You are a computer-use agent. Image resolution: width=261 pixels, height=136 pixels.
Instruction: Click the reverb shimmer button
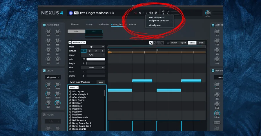pyautogui.click(x=217, y=123)
